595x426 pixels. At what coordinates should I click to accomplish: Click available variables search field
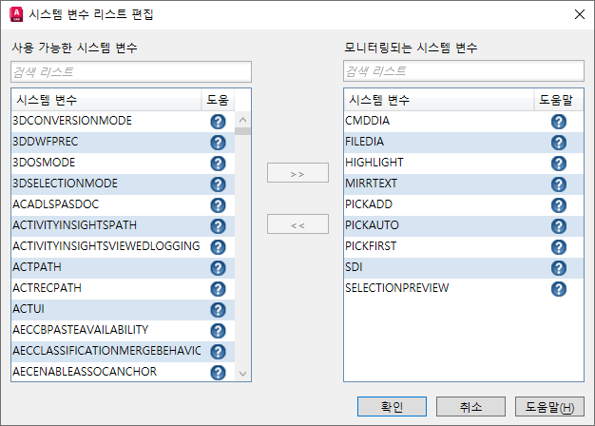coord(131,71)
